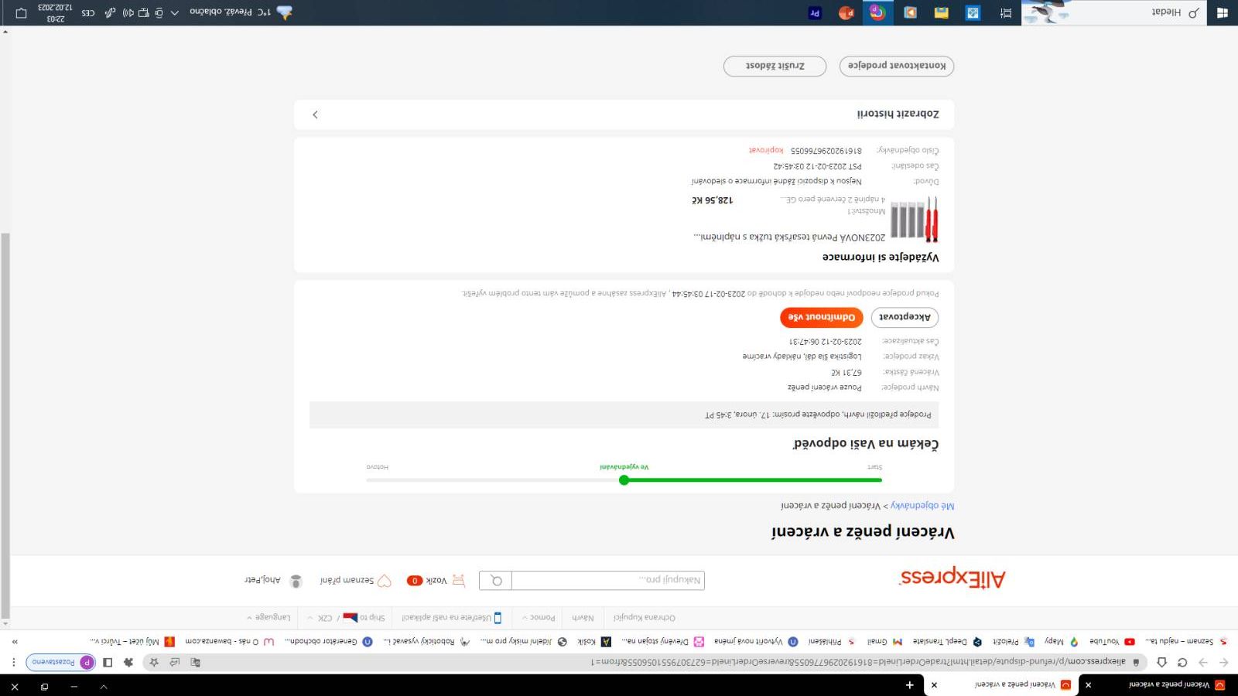Open File Explorer from the taskbar
The width and height of the screenshot is (1238, 696).
tap(941, 12)
